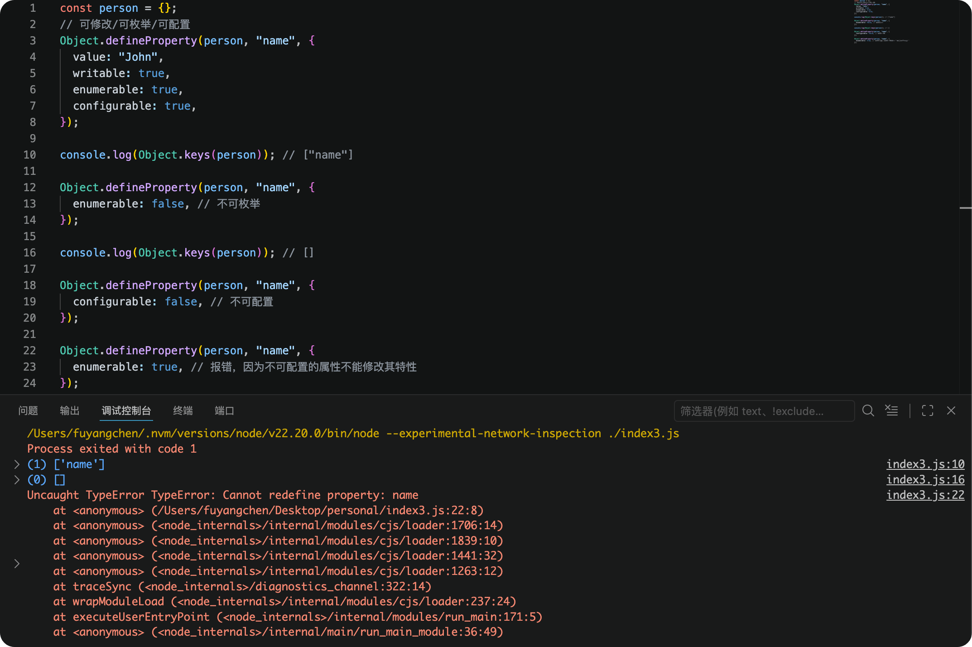Open the 问题 (Problems) tab
This screenshot has width=972, height=647.
(x=28, y=410)
